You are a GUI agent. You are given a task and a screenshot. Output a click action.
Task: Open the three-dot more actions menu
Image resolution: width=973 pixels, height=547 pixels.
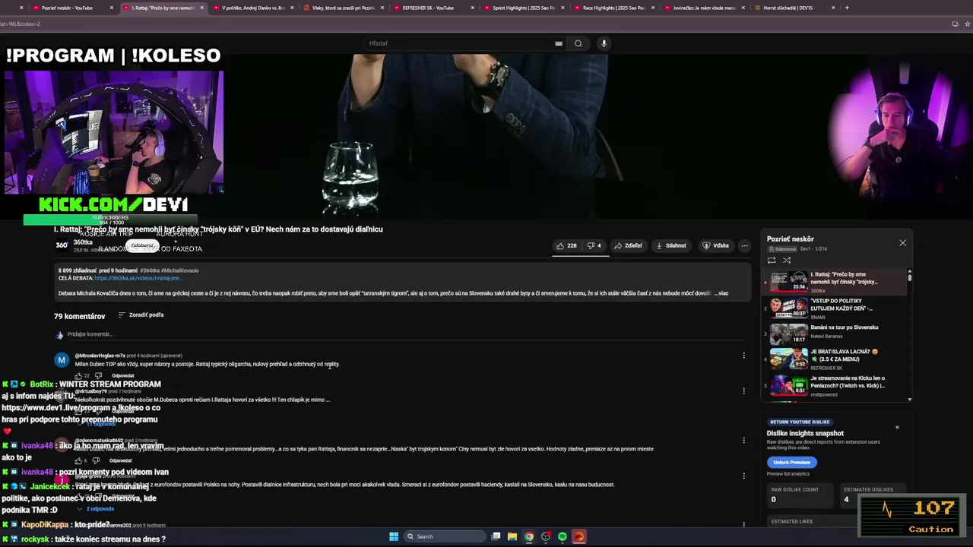click(745, 245)
